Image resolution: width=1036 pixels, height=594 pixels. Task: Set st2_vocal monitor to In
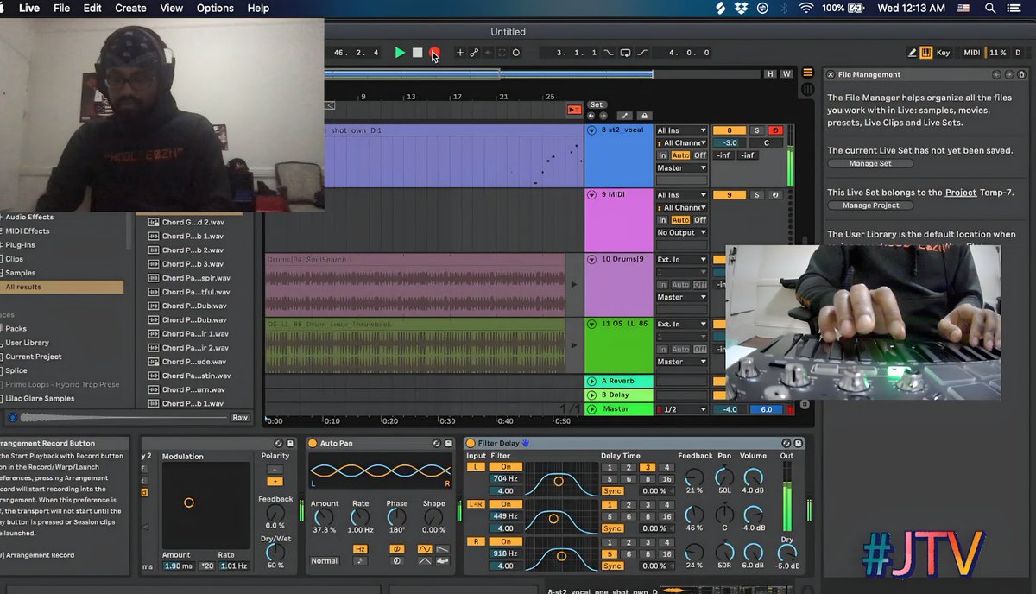point(662,155)
